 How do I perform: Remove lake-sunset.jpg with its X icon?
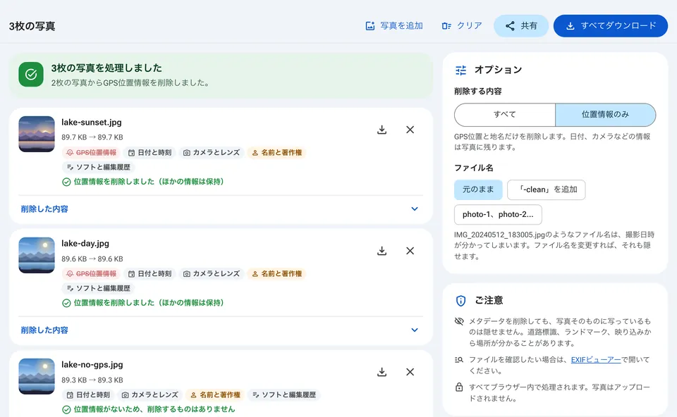click(410, 130)
